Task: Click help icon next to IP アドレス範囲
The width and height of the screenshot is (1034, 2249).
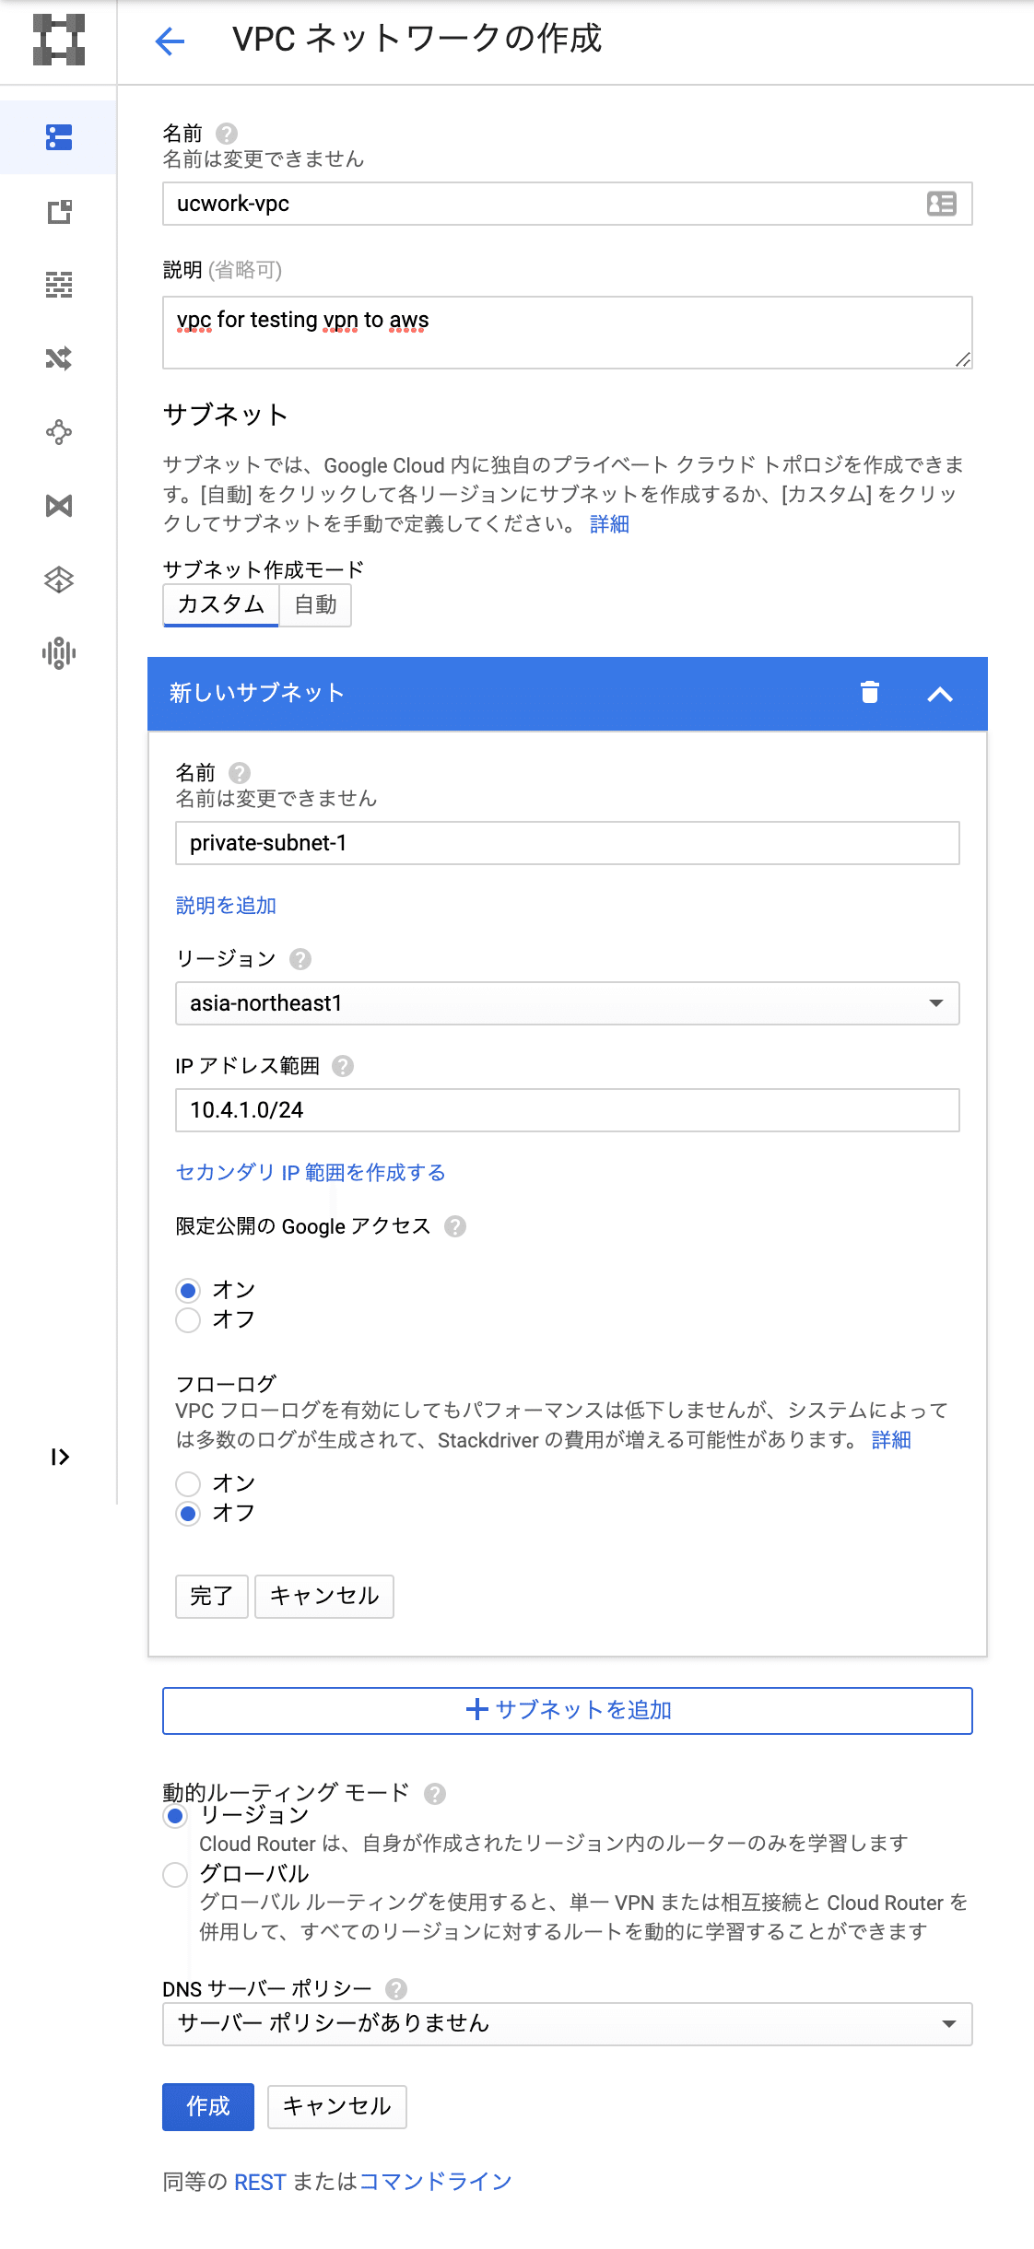Action: 343,1066
